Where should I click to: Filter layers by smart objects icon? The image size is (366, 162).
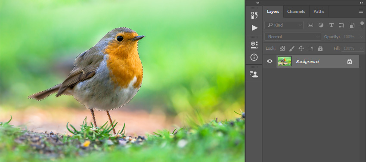click(352, 25)
